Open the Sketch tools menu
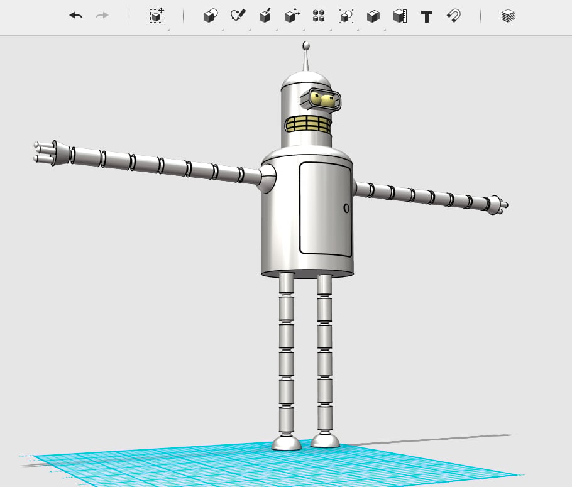Image resolution: width=572 pixels, height=487 pixels. pyautogui.click(x=238, y=16)
